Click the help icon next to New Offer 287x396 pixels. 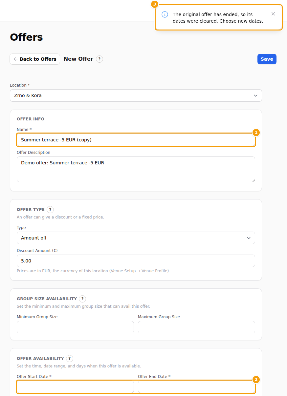99,59
